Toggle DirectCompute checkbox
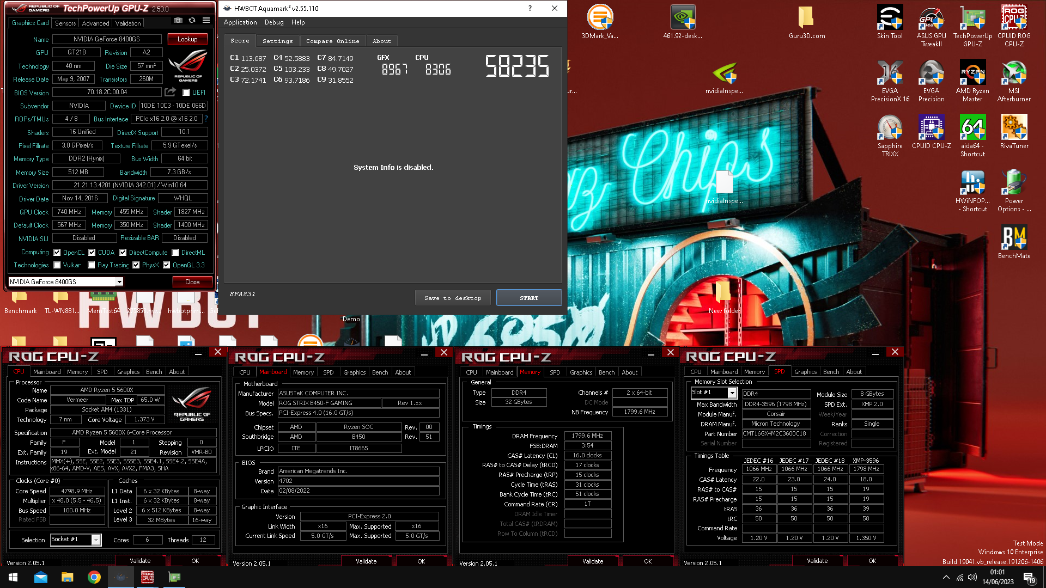The height and width of the screenshot is (588, 1046). [123, 253]
